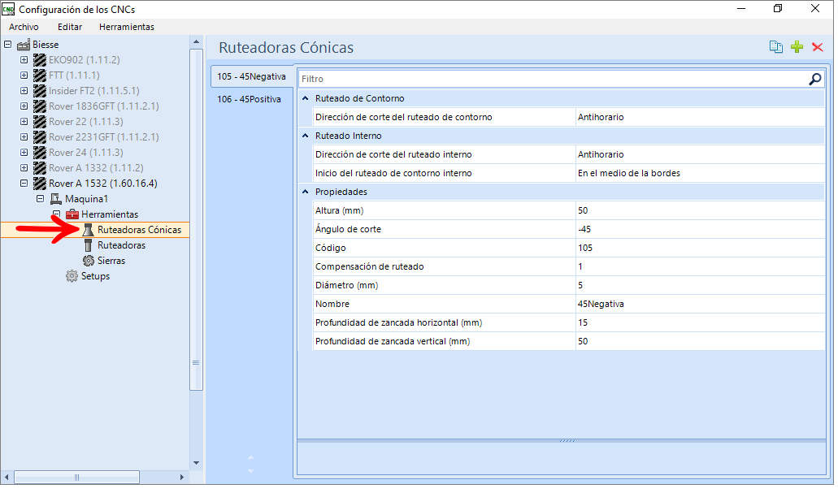Viewport: 838px width, 493px height.
Task: Click the CNC application icon in title bar
Action: [x=8, y=9]
